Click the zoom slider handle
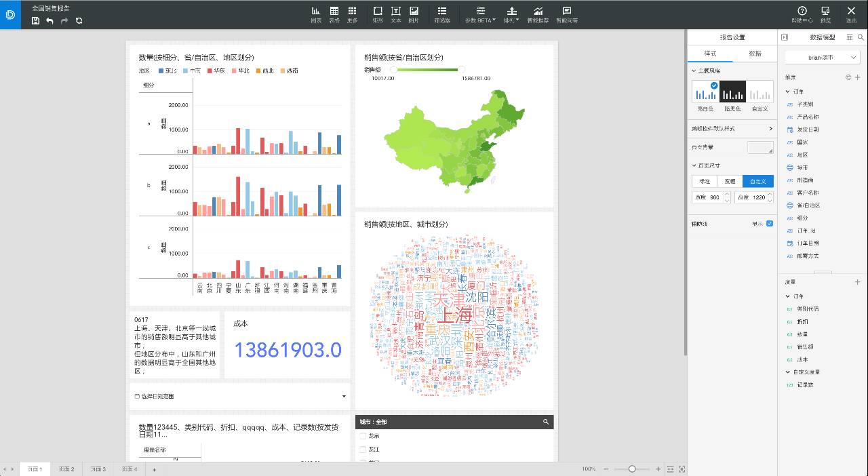 pyautogui.click(x=632, y=469)
